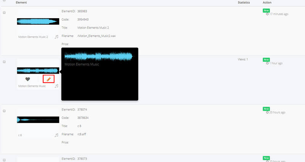Click music note icon beside Motion Elements Music
The height and width of the screenshot is (162, 305).
[x=56, y=86]
